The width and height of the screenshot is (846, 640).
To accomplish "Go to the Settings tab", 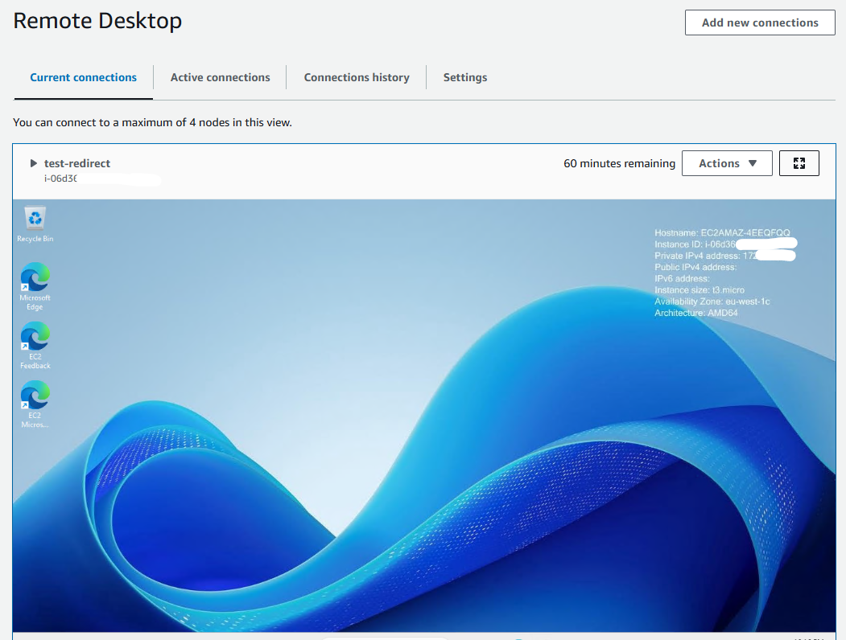I will pos(465,77).
